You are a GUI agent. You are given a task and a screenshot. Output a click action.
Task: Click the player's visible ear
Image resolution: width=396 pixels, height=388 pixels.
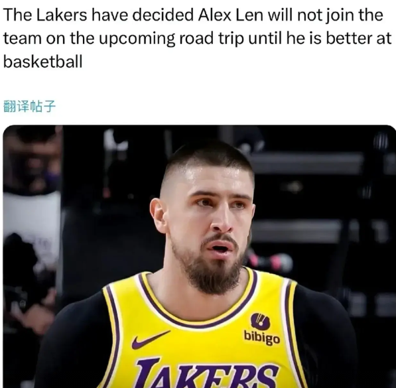(x=159, y=216)
